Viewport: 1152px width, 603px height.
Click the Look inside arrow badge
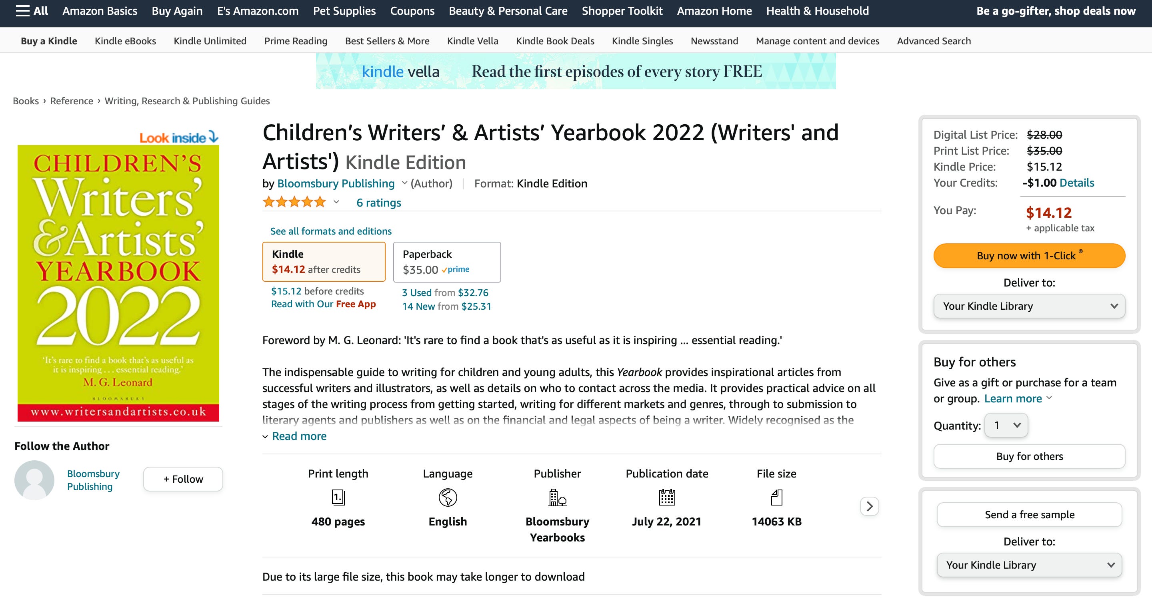pyautogui.click(x=179, y=137)
